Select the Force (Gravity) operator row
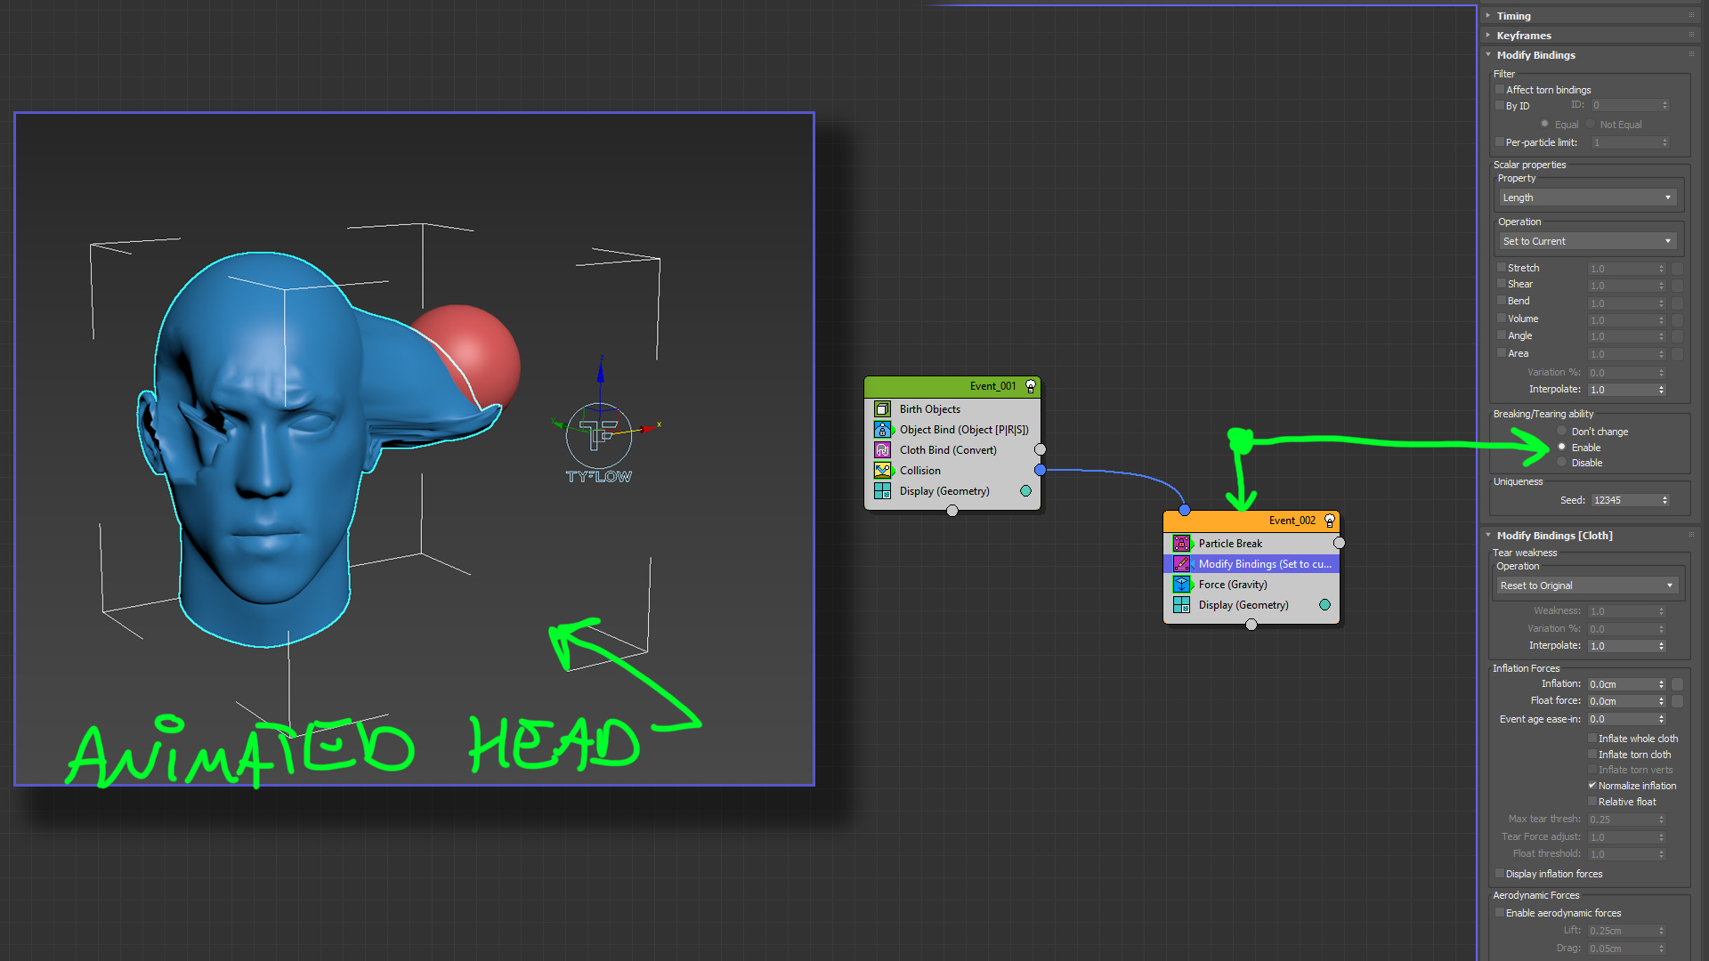 click(1251, 585)
